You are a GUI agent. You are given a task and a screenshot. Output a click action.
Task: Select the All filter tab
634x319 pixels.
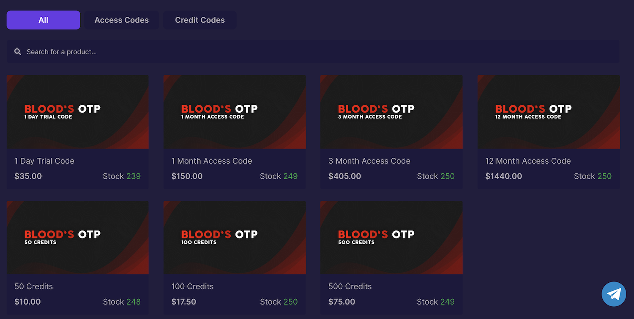click(43, 20)
